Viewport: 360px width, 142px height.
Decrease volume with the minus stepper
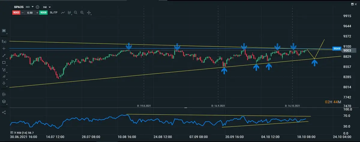22,13
